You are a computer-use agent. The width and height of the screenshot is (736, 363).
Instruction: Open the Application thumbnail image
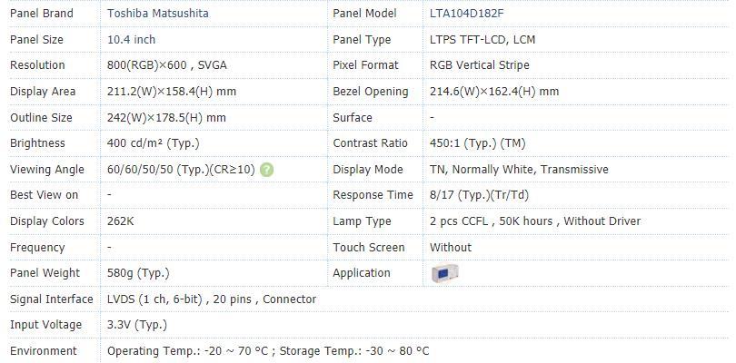point(444,273)
